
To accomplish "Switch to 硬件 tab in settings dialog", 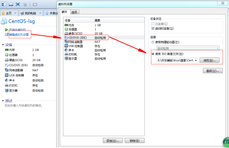I will 64,12.
